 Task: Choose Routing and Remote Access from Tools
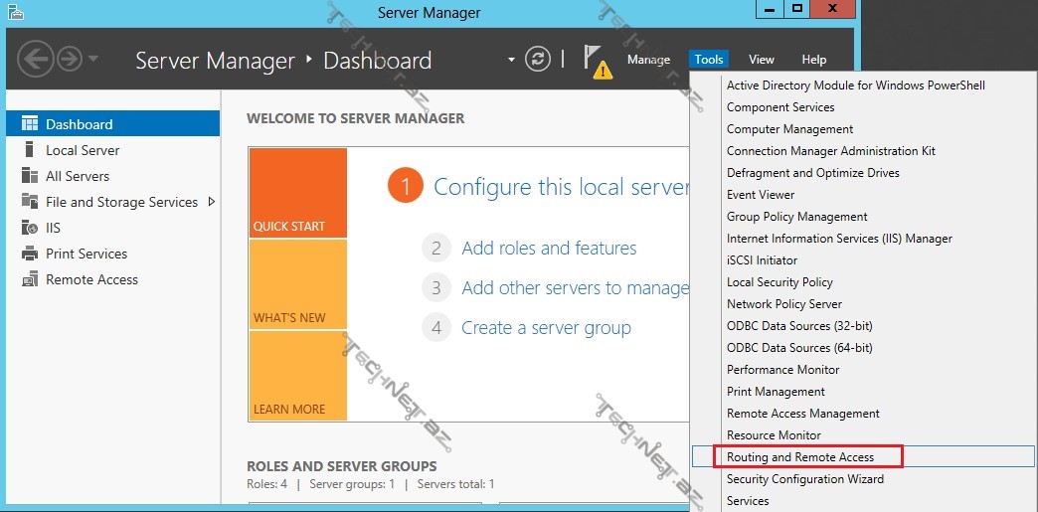tap(799, 457)
